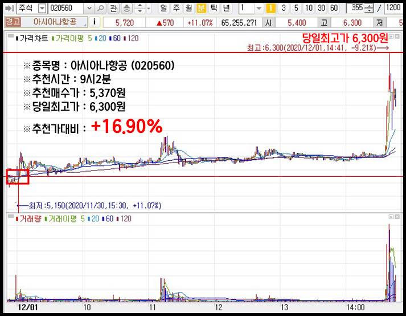Maximize the volume chart panel
The width and height of the screenshot is (406, 316).
click(x=391, y=217)
